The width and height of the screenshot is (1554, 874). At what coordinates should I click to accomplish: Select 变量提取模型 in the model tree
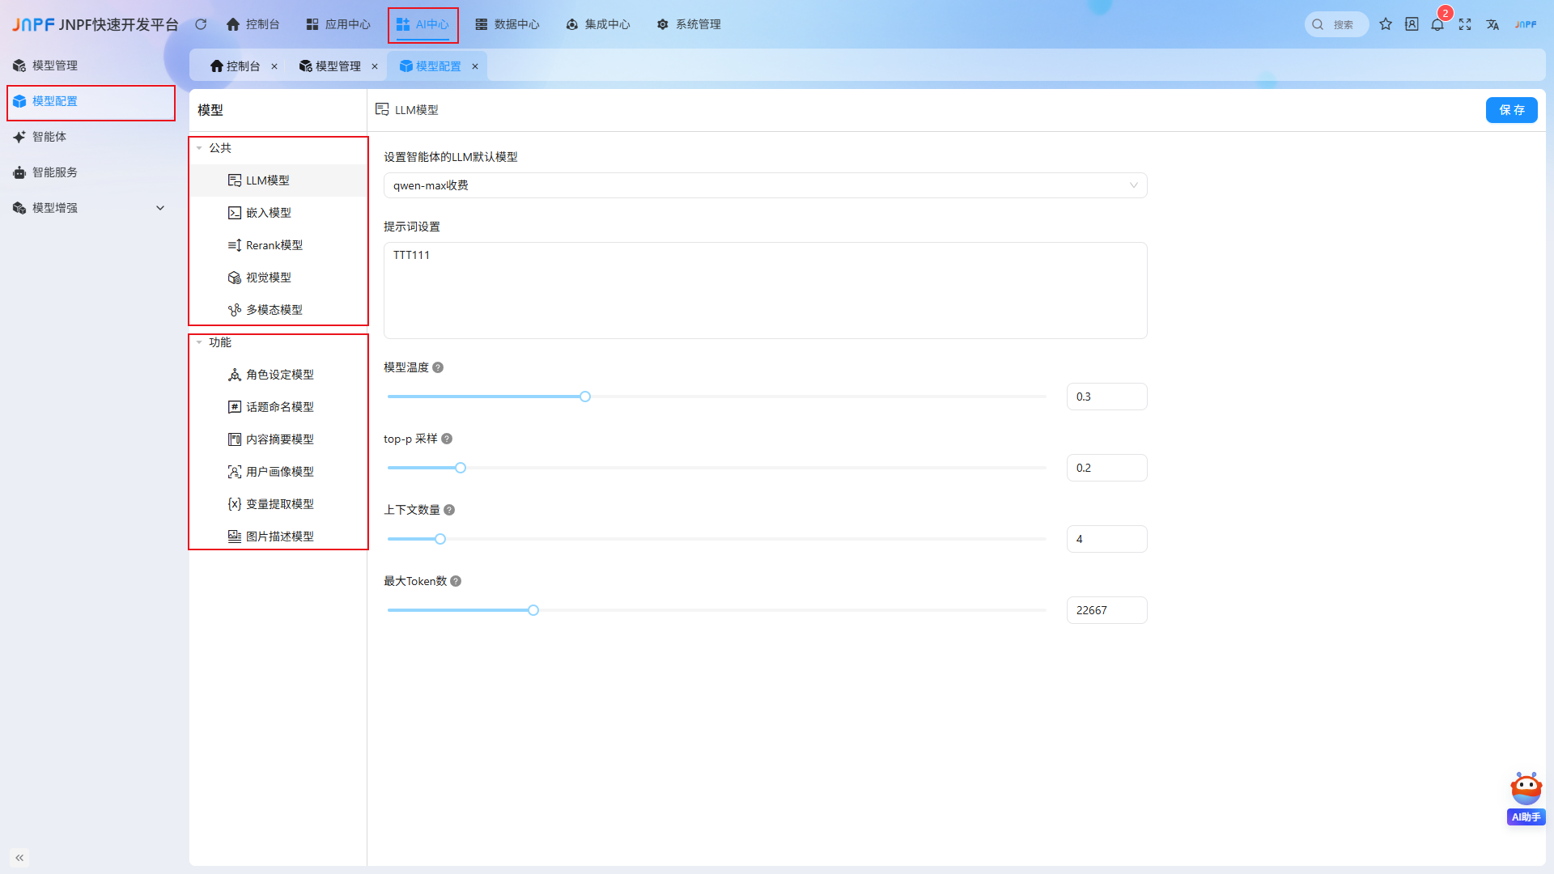278,504
